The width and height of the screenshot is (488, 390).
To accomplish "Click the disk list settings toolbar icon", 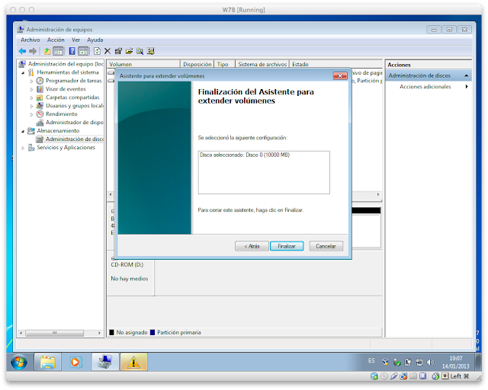I will pos(151,51).
